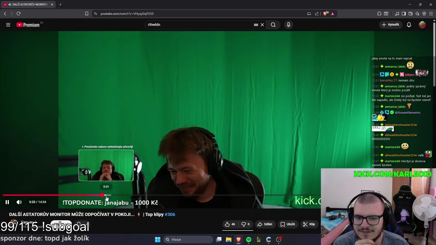Switch to Brave browser in taskbar

pyautogui.click(x=238, y=240)
